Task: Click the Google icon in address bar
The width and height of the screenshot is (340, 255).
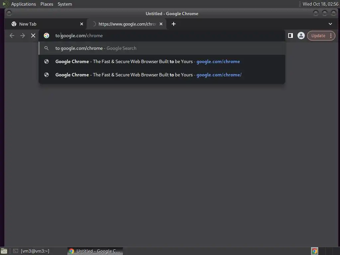Action: click(46, 36)
